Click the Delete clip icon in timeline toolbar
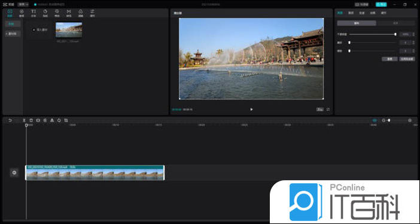 click(x=31, y=120)
